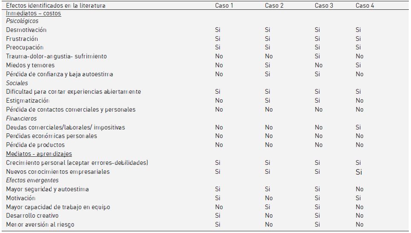
Task: Click the 'Trauma-dolor-angustia- sufrimiento' row label
Action: (56, 56)
